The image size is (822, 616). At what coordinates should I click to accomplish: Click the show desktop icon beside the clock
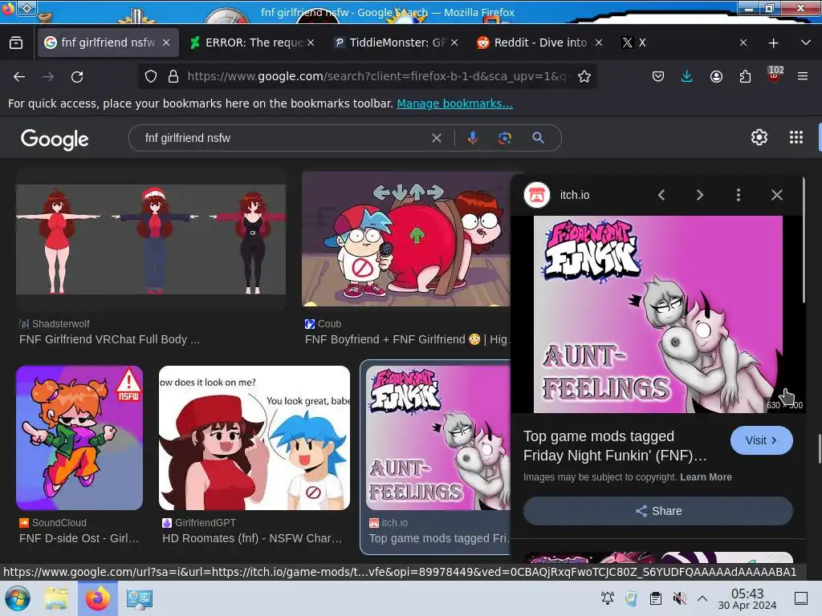tap(801, 598)
